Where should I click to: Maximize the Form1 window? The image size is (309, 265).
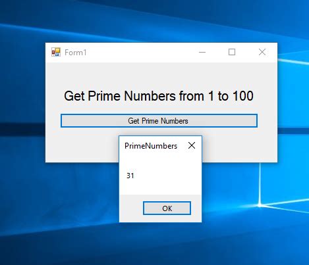232,52
